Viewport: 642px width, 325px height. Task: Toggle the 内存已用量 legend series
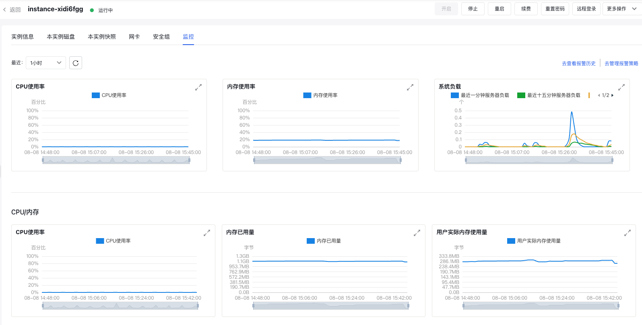point(324,241)
